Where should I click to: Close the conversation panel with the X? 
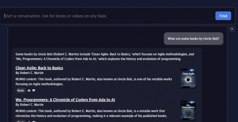(232, 29)
